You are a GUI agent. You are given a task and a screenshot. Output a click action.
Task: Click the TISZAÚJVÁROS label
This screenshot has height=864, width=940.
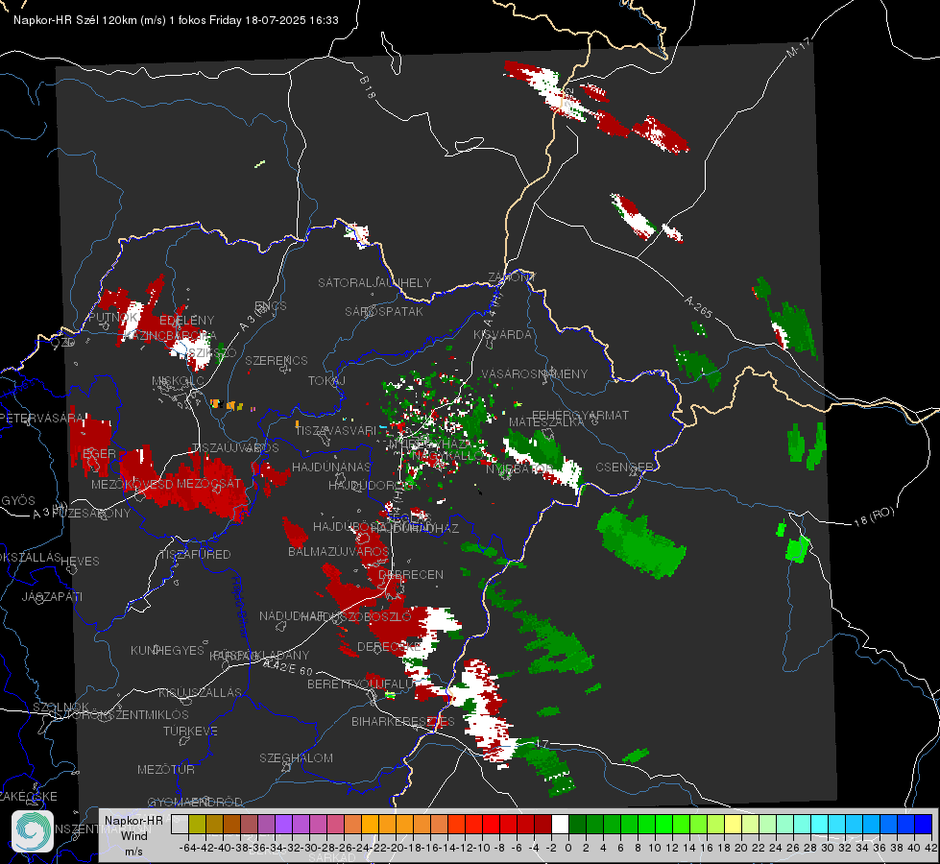click(x=235, y=448)
